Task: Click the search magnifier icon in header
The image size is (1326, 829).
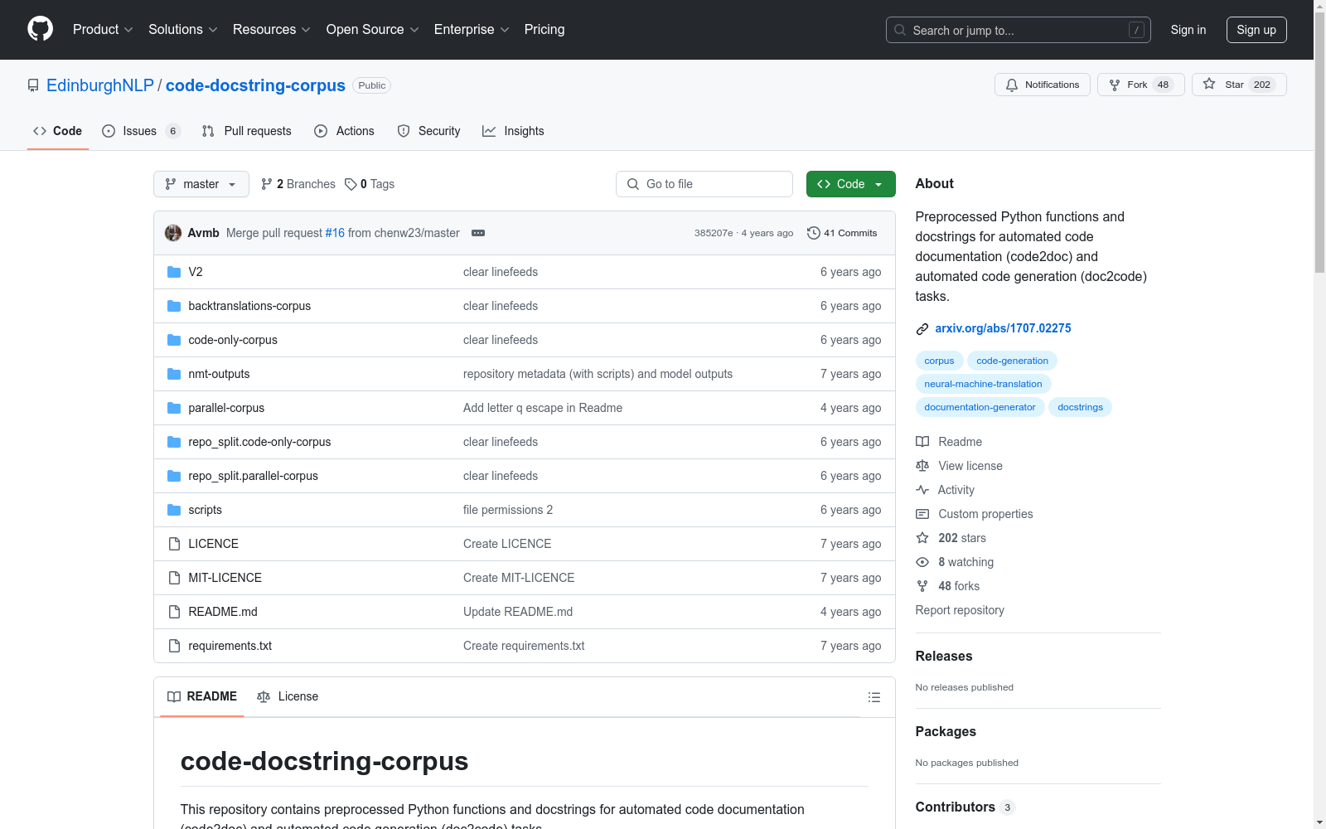Action: click(900, 30)
